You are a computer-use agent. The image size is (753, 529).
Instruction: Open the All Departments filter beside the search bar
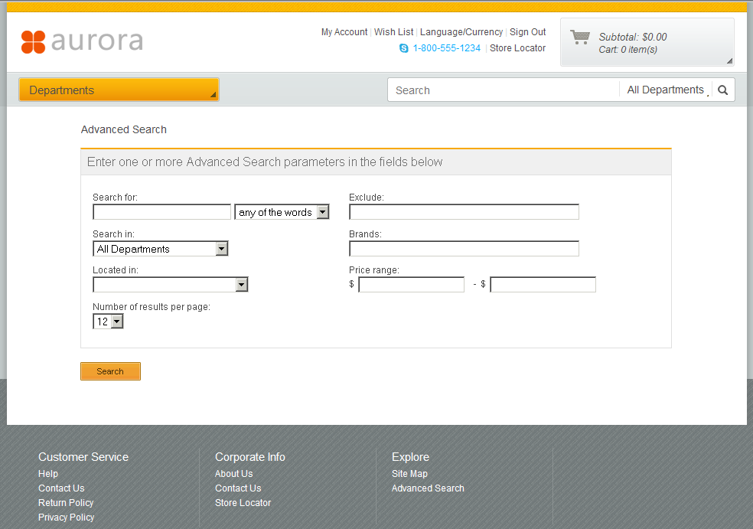[x=666, y=89]
